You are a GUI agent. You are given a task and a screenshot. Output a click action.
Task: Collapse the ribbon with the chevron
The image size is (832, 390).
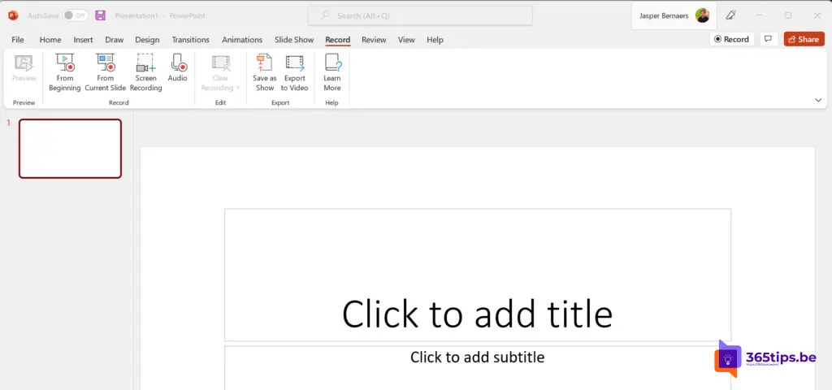[817, 100]
